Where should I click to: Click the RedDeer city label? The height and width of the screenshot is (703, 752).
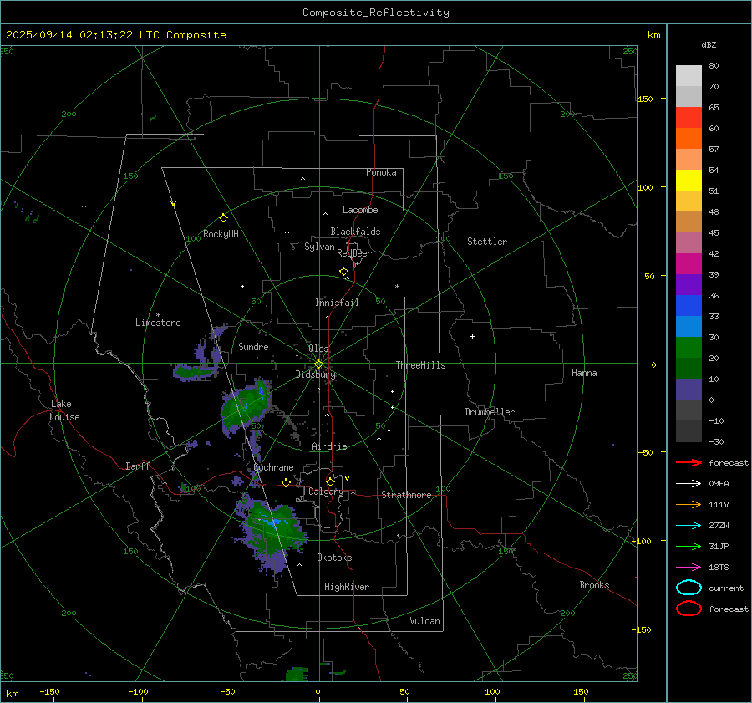(354, 253)
